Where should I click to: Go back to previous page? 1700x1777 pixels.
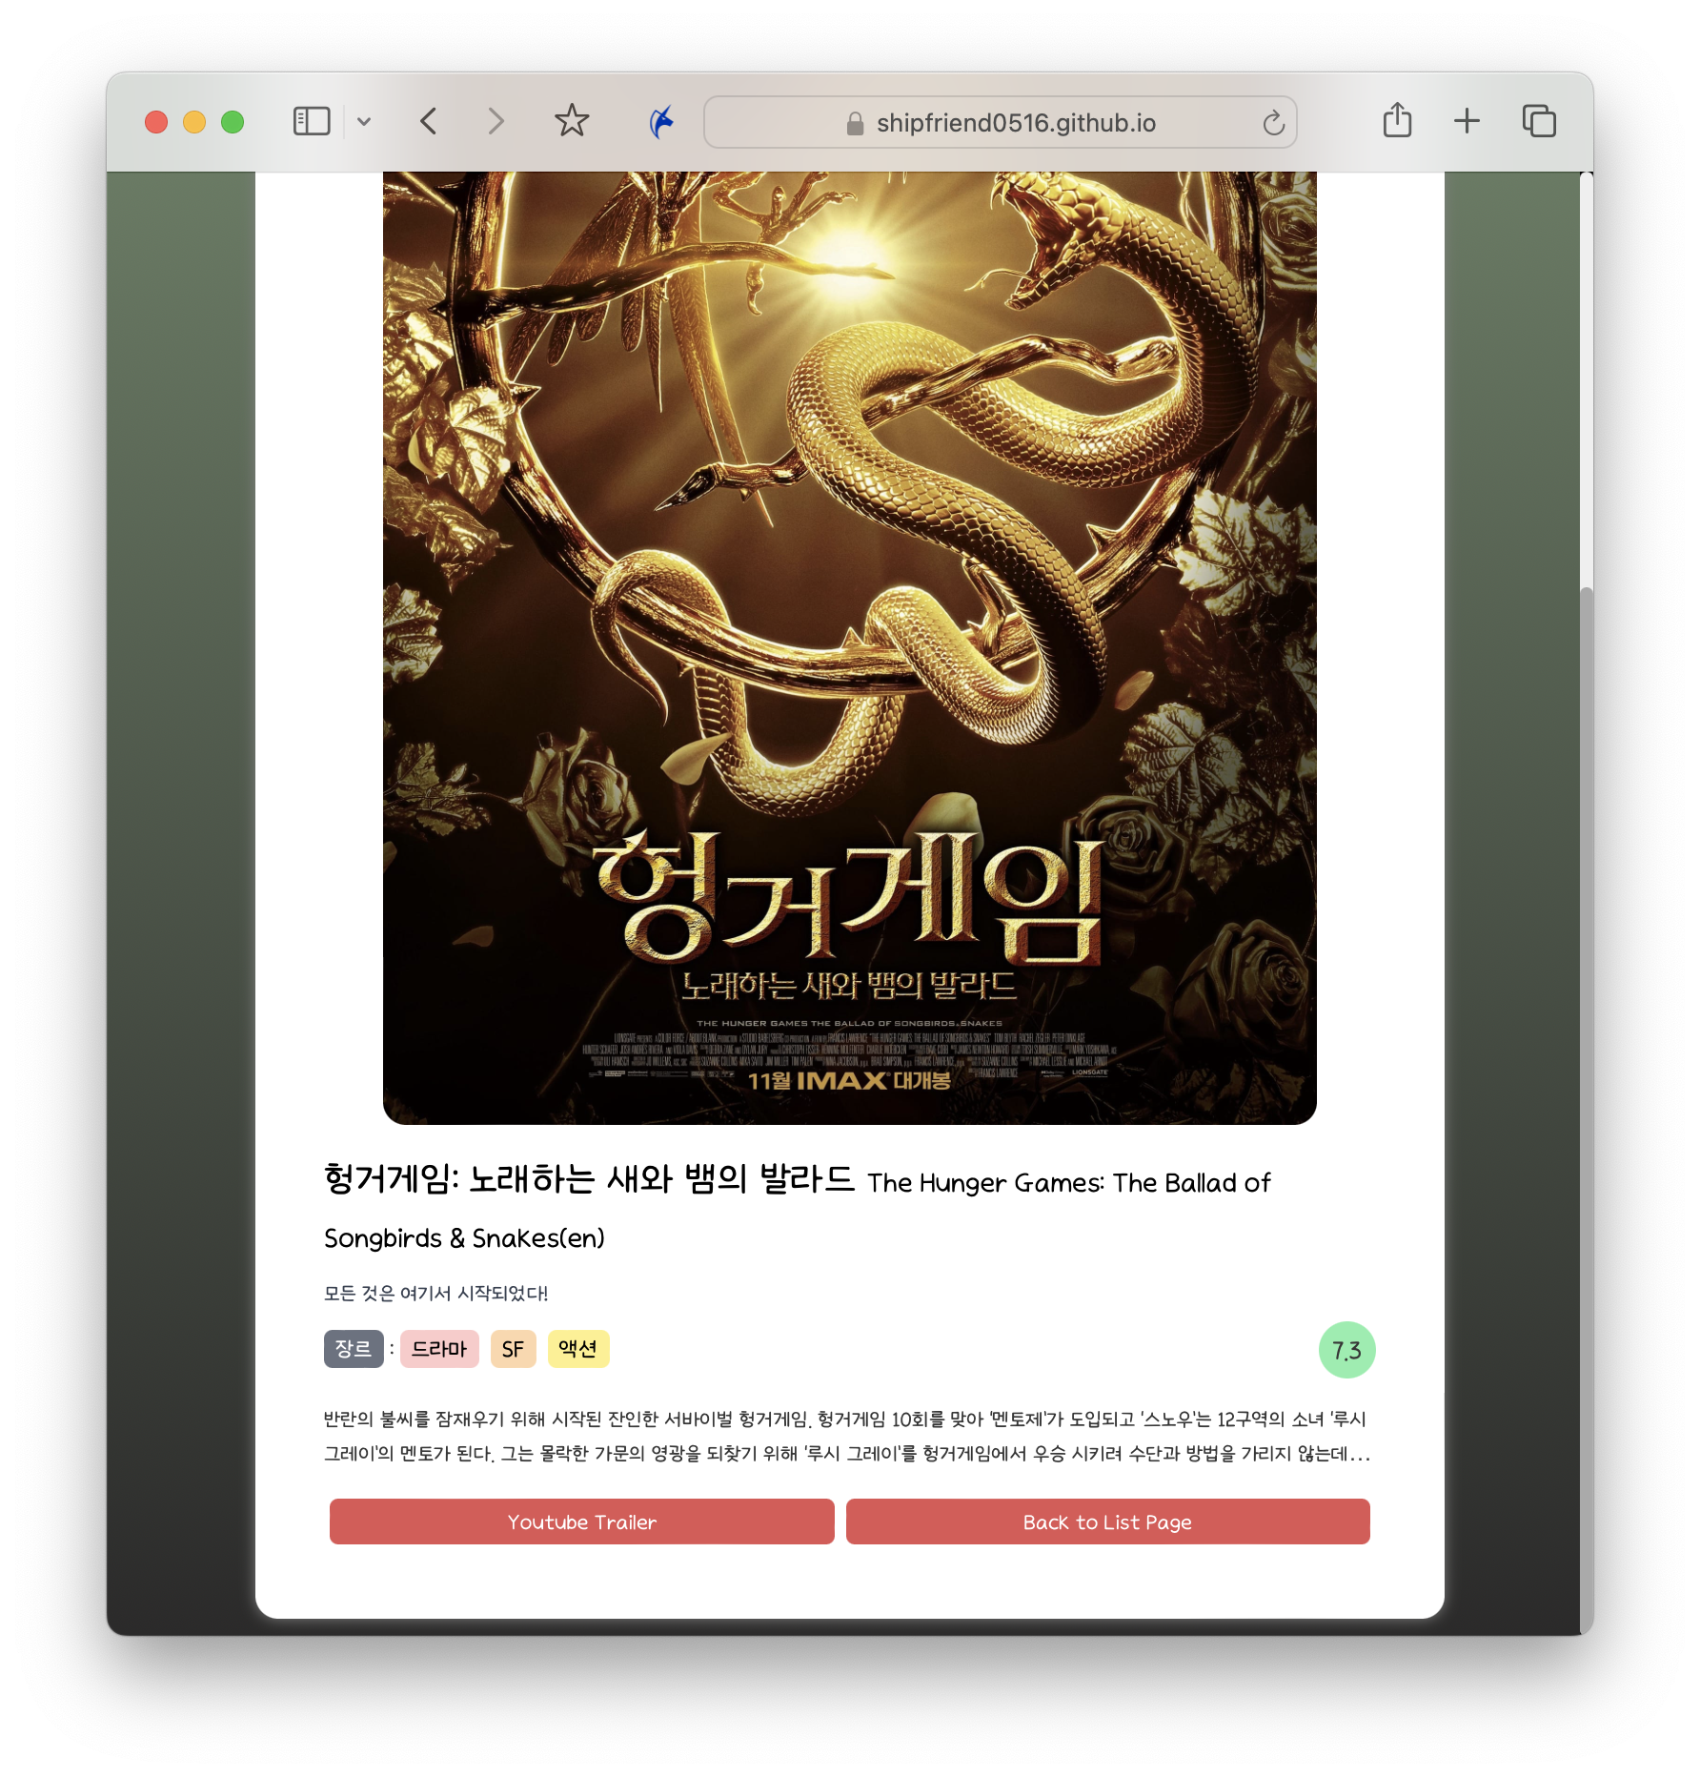click(429, 121)
